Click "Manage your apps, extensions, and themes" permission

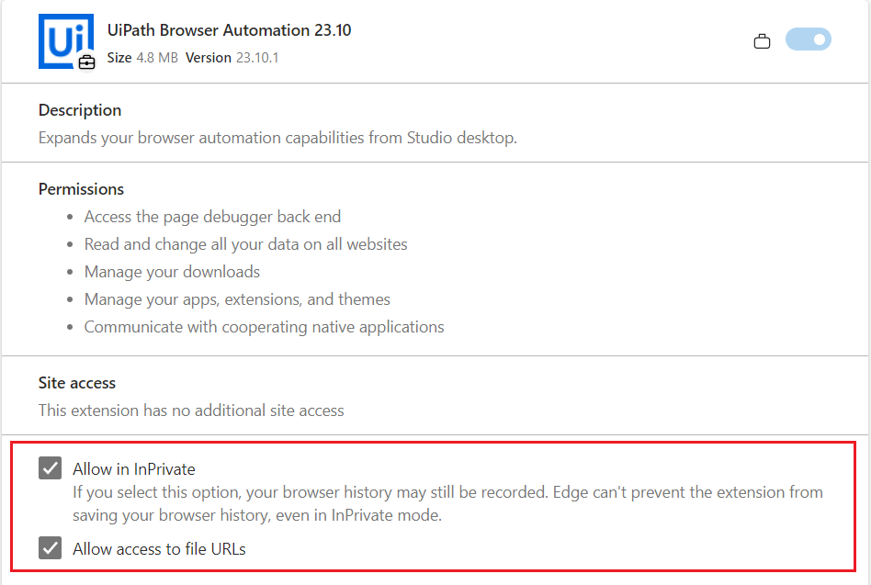click(x=237, y=299)
